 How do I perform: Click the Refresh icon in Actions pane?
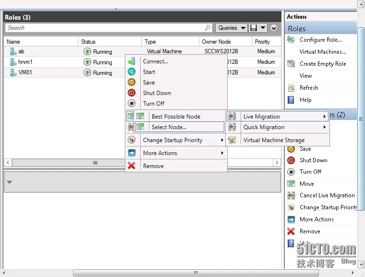click(x=291, y=88)
